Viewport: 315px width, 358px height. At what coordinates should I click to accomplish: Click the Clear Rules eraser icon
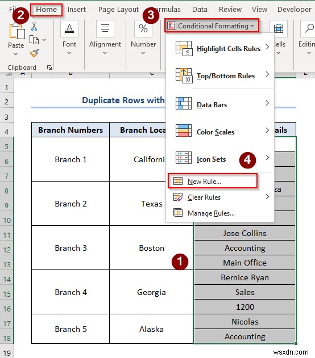(178, 197)
